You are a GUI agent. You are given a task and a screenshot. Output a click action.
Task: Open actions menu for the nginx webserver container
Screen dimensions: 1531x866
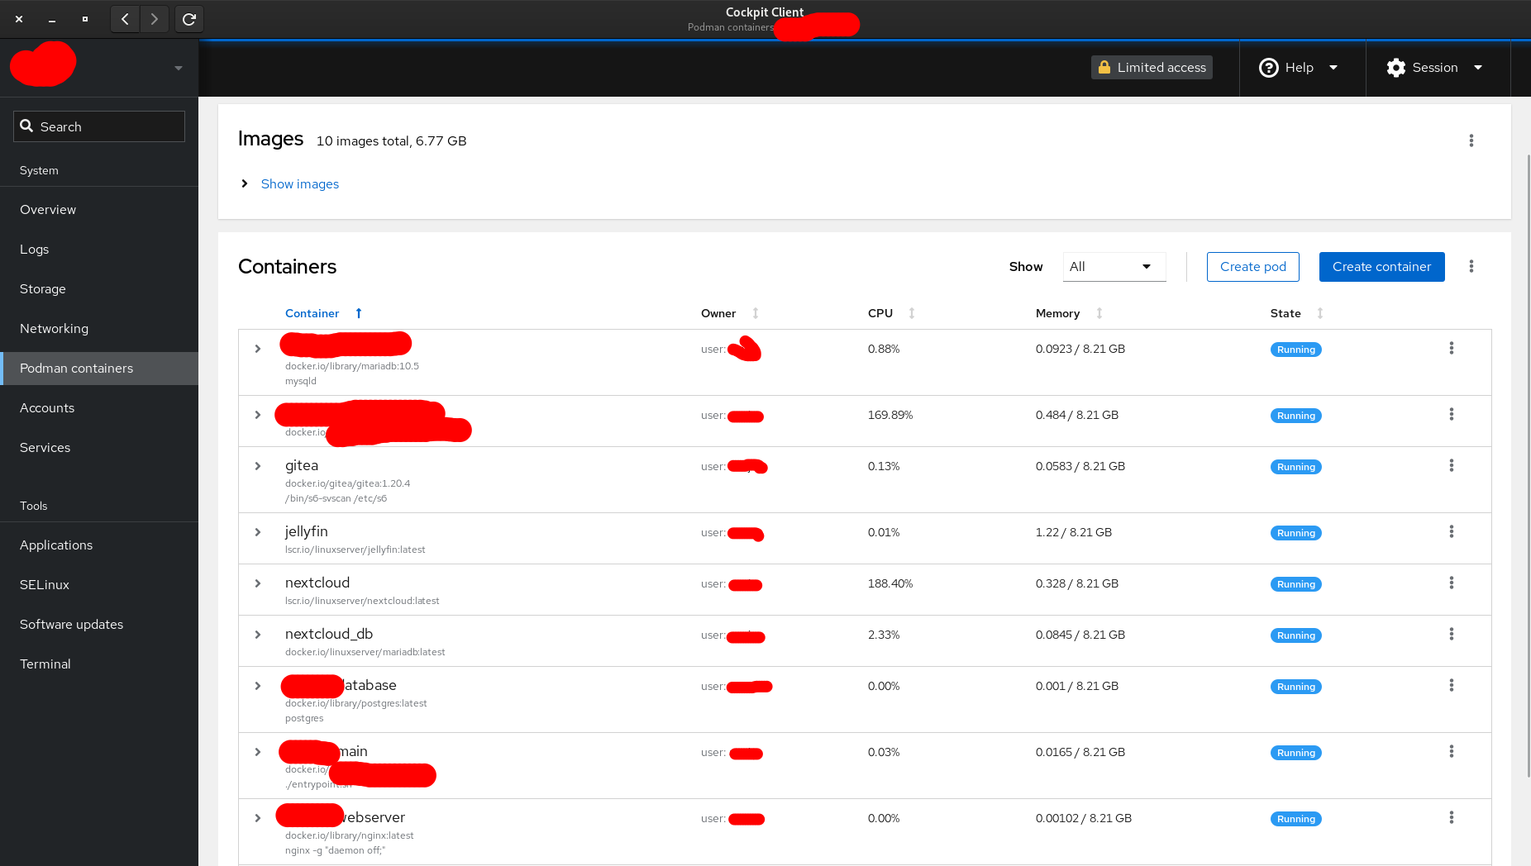[x=1451, y=817]
